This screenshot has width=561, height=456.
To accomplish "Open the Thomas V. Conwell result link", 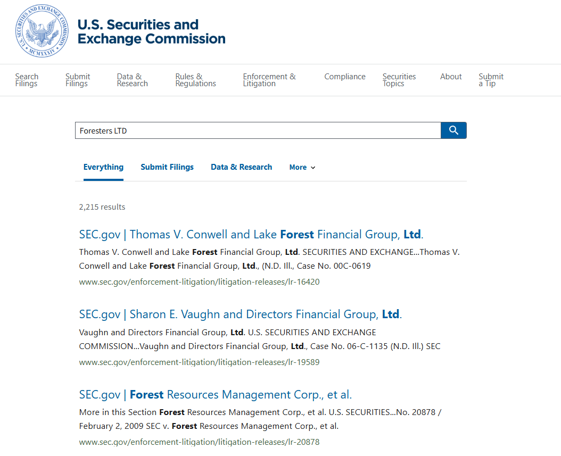I will (x=251, y=234).
